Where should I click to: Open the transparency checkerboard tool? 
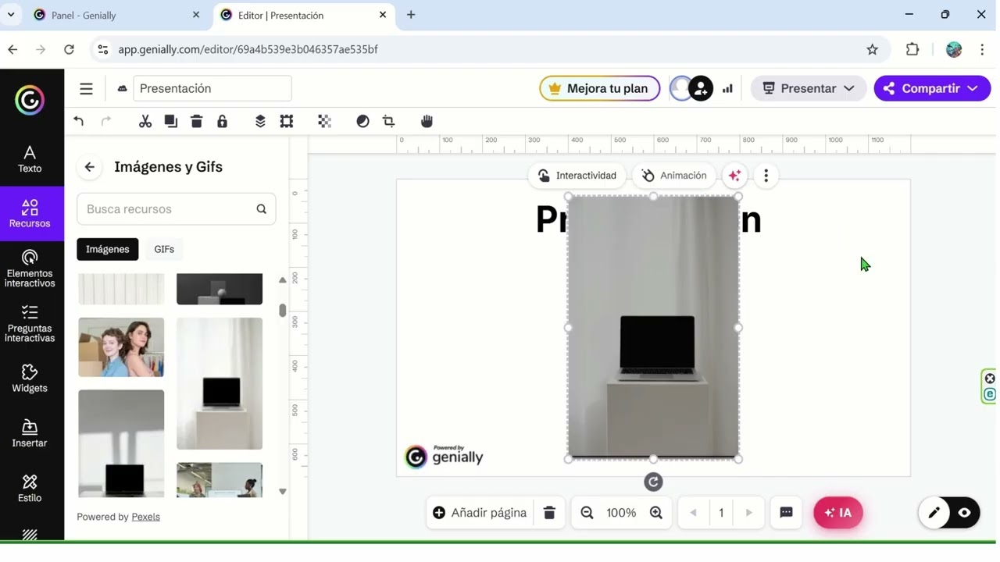point(325,121)
